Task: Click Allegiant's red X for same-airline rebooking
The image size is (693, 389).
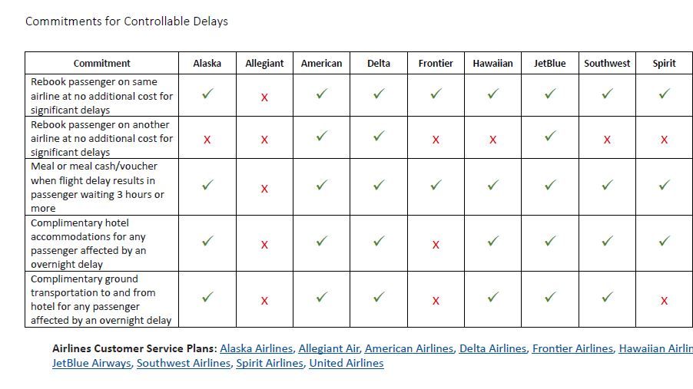Action: click(x=264, y=97)
